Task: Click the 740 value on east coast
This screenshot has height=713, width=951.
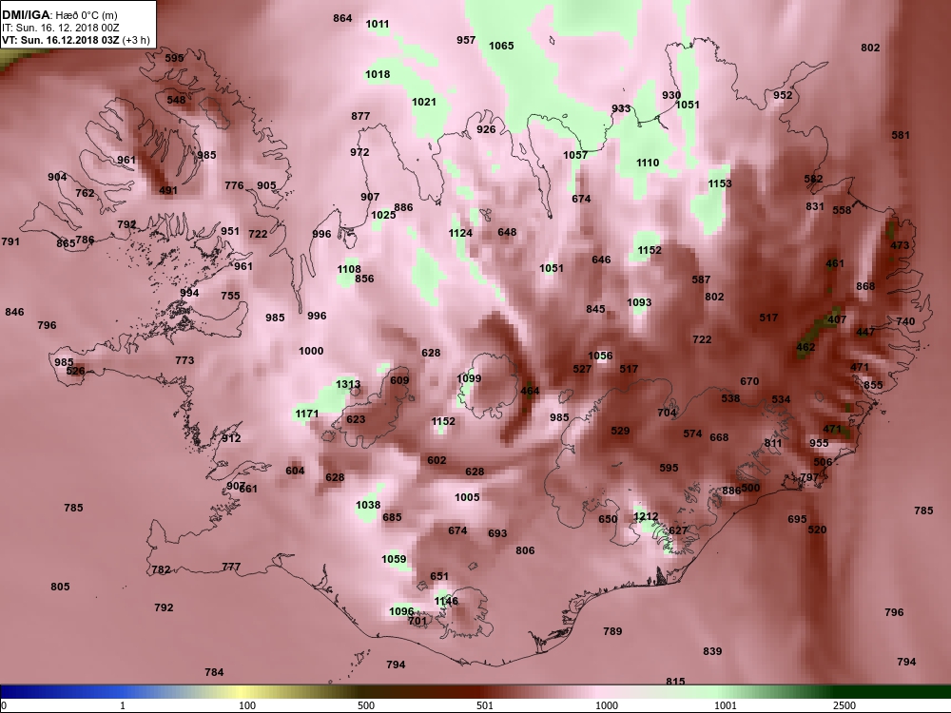Action: [905, 321]
